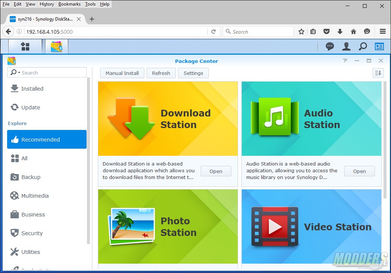Bookmark this page with the star icon
391x273 pixels.
(x=301, y=31)
